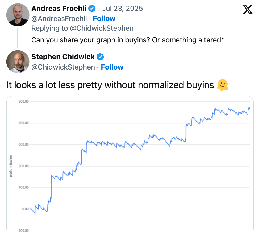This screenshot has width=259, height=234.
Task: Click Andreas Froehli's profile avatar
Action: click(18, 15)
